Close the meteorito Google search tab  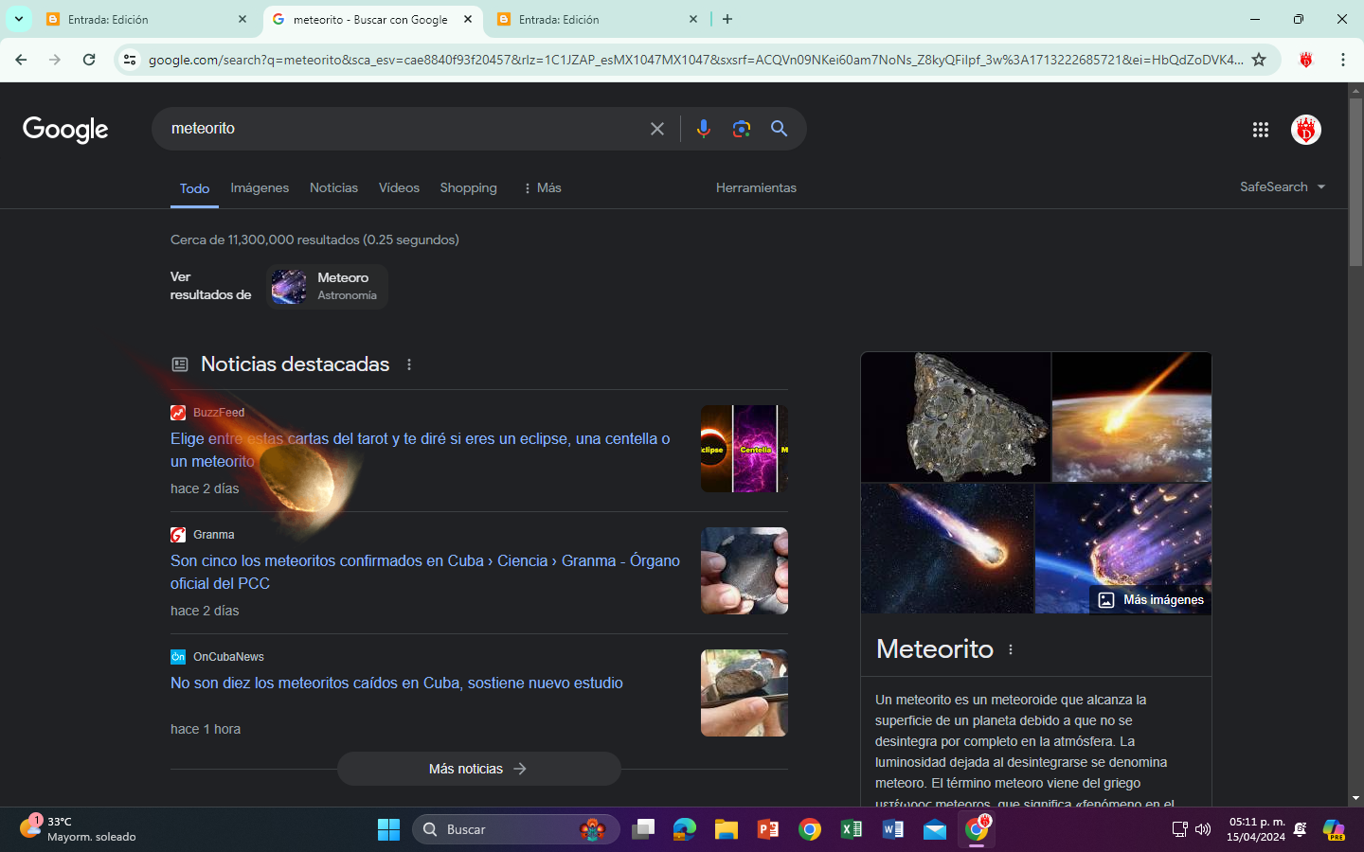click(468, 19)
